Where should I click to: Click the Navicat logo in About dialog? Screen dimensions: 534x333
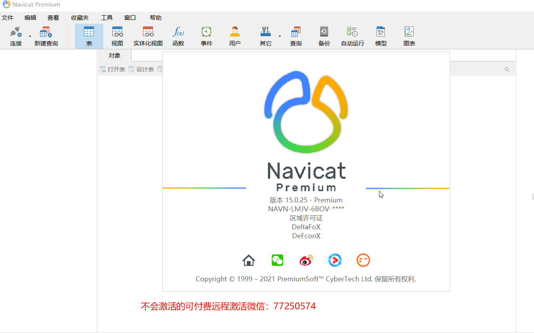pyautogui.click(x=306, y=111)
